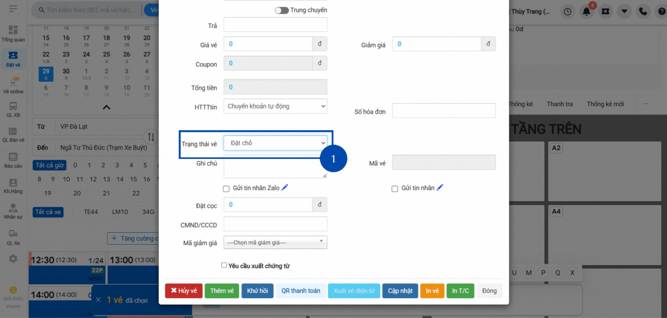Viewport: 667px width, 318px height.
Task: Open the history clock icon
Action: [x=567, y=12]
